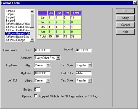Image resolution: width=138 pixels, height=109 pixels.
Task: Choose AltRows:Basic Grey format
Action: (18, 37)
